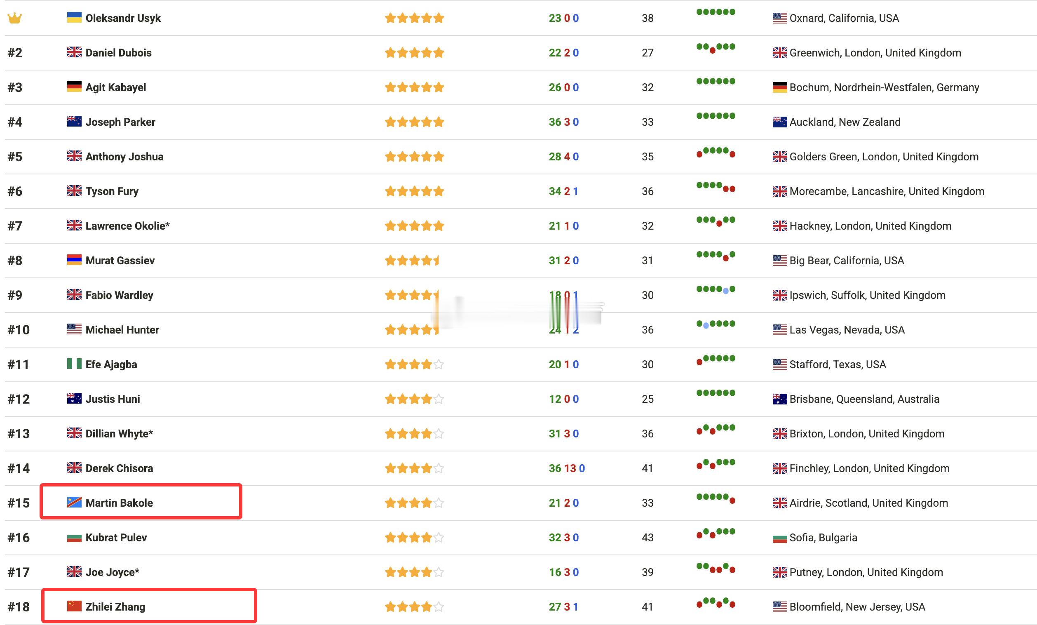1037x625 pixels.
Task: Click the gold crown champion icon
Action: coord(15,18)
